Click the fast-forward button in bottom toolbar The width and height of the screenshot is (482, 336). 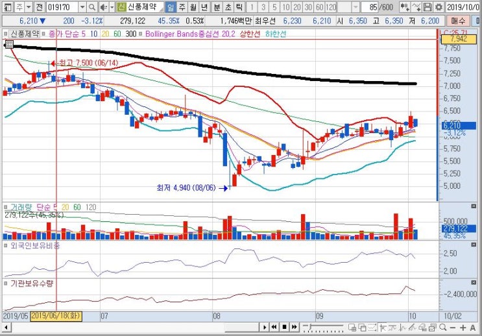click(295, 327)
